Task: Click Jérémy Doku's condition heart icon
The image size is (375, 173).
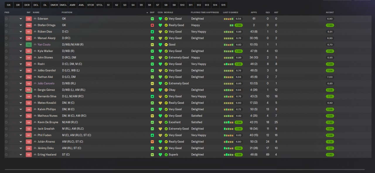Action: coord(160,148)
